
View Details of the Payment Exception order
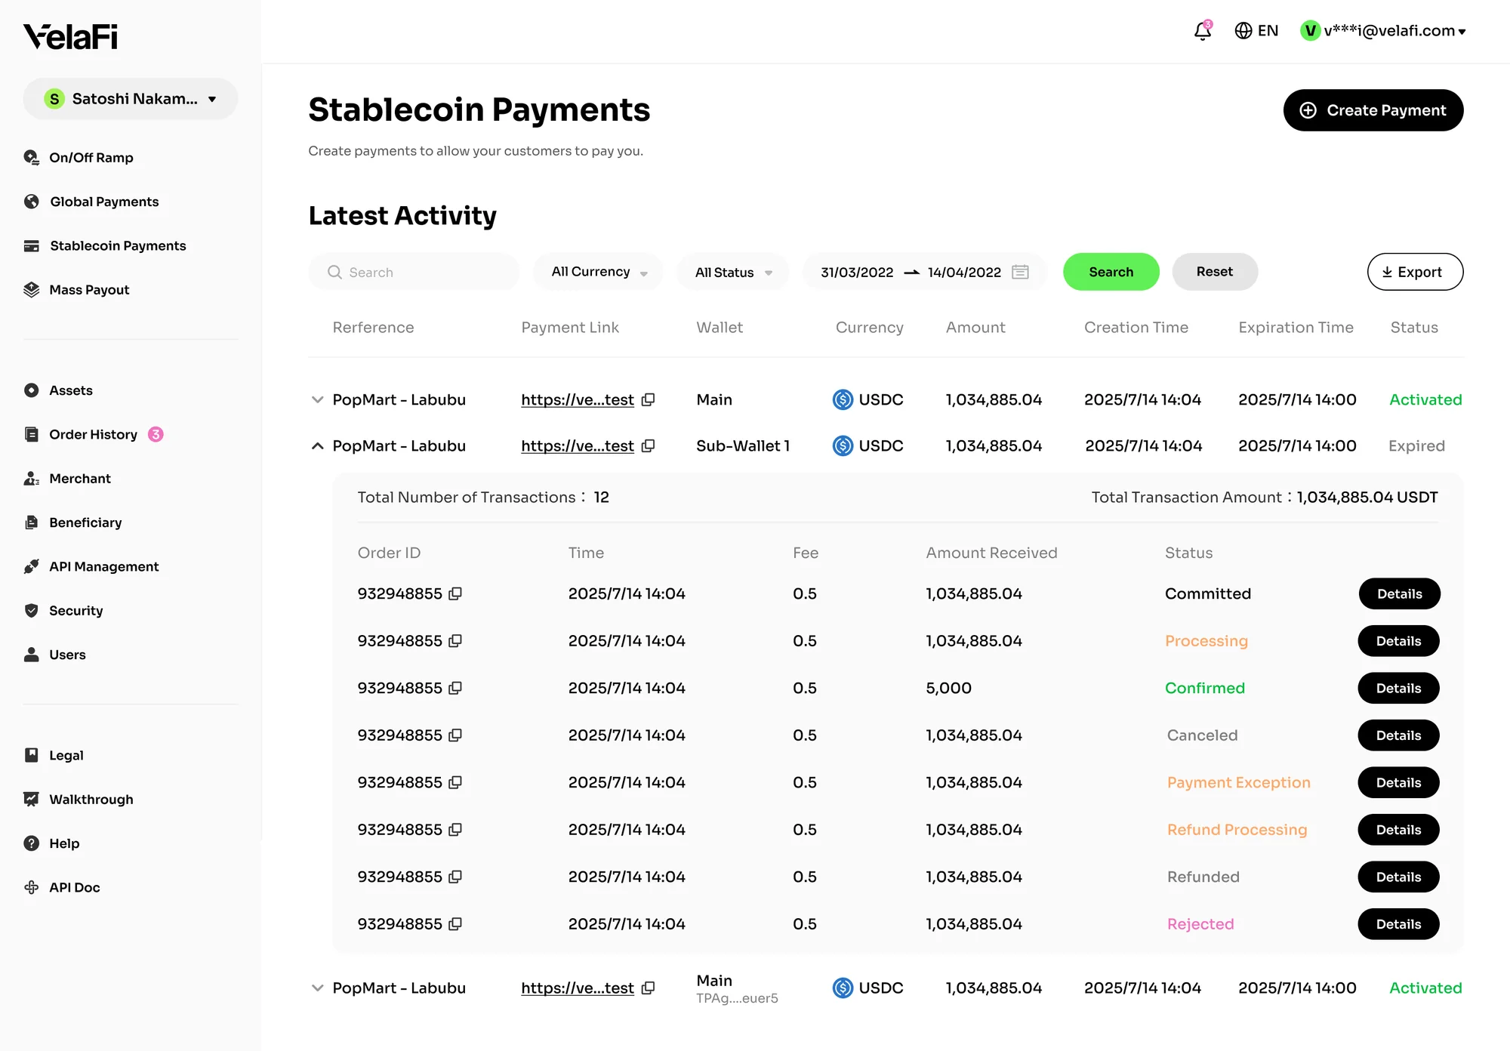pyautogui.click(x=1398, y=783)
